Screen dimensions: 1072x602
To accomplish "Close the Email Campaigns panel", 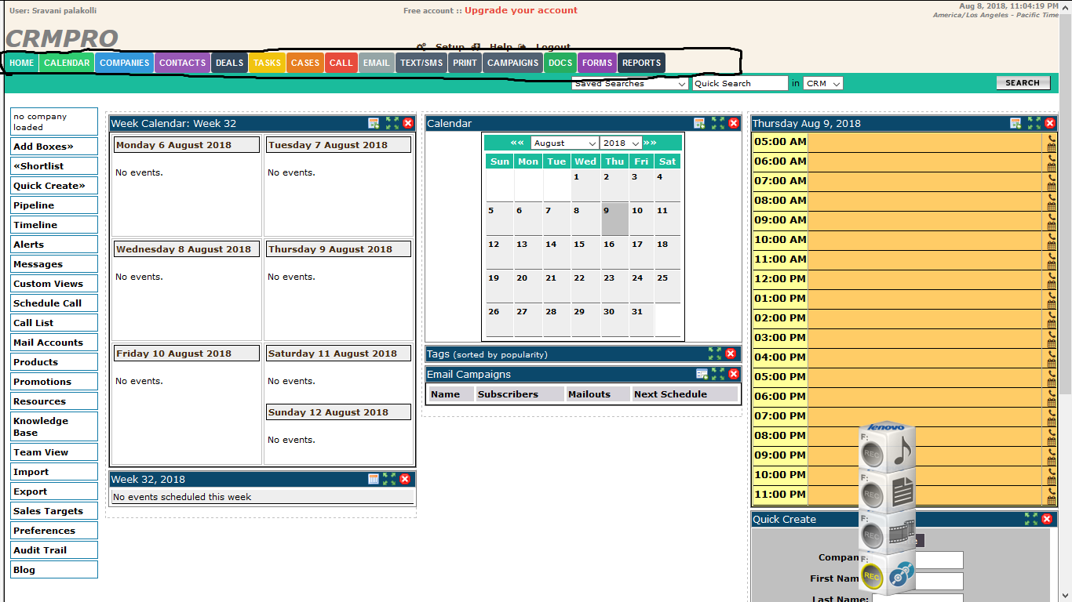I will pyautogui.click(x=734, y=374).
